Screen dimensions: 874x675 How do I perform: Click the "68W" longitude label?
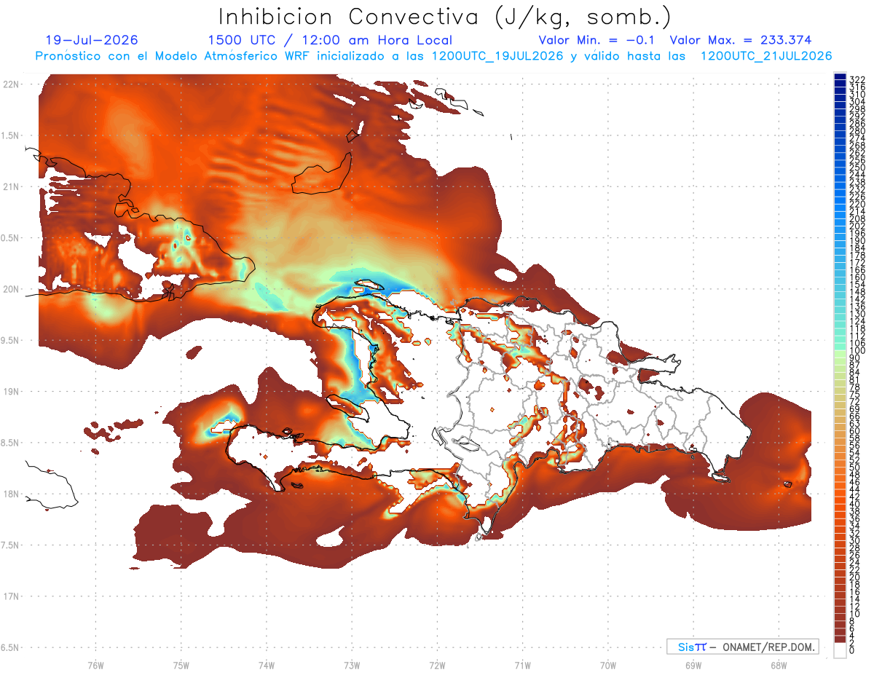pos(778,665)
